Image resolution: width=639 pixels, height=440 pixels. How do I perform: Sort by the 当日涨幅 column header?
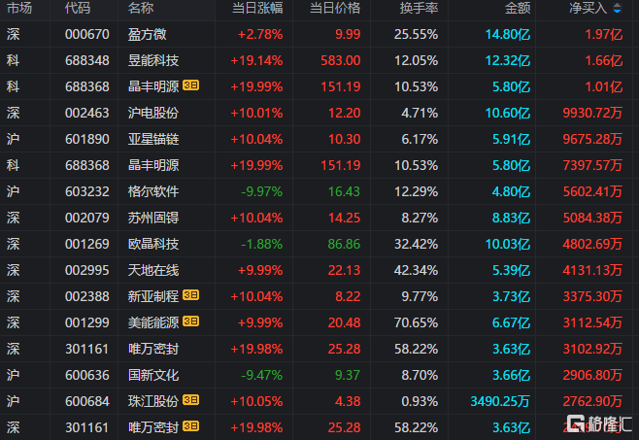[x=257, y=8]
